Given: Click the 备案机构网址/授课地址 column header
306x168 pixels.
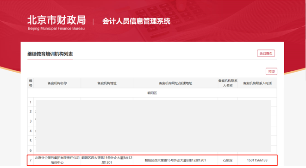Looking at the screenshot, I should (175, 83).
